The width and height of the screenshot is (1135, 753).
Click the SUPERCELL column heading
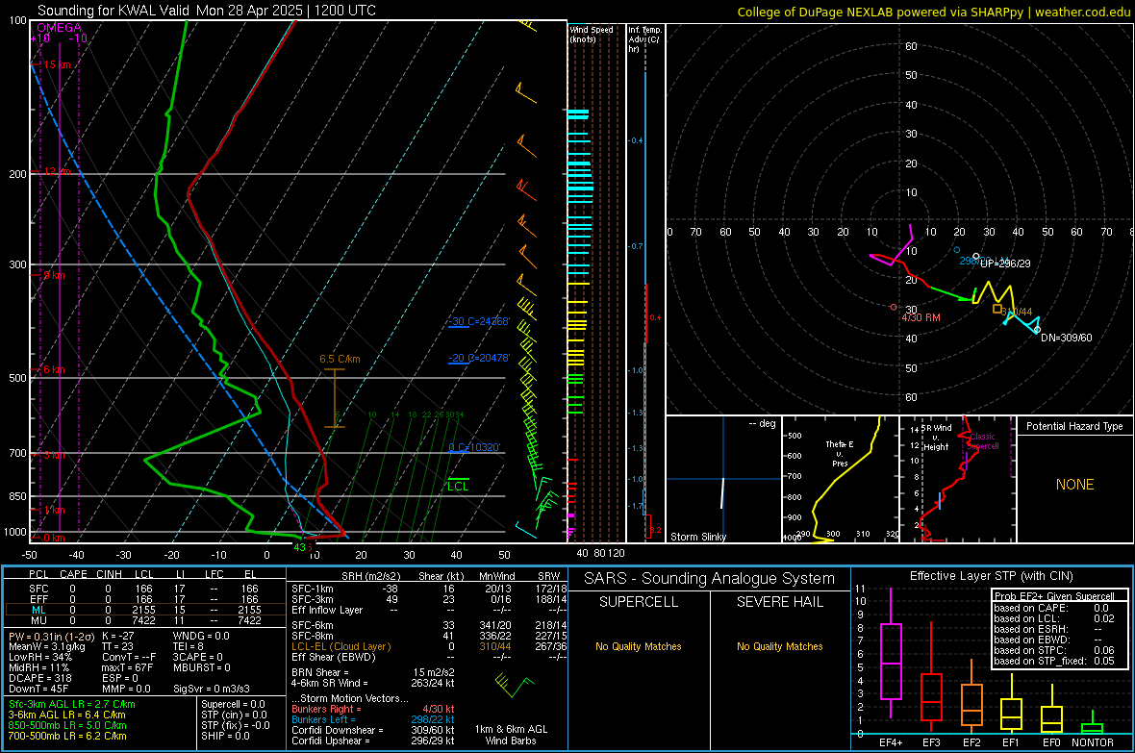639,602
